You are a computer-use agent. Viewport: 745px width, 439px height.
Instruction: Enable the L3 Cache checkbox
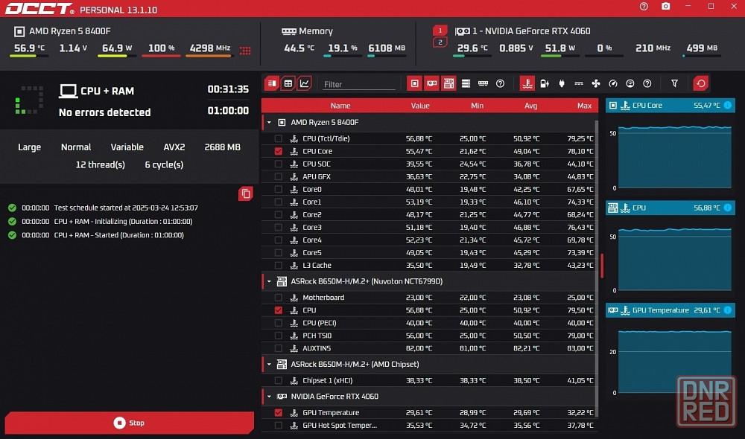[x=279, y=266]
